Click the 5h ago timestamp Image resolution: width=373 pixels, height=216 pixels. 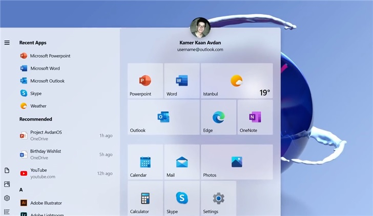point(106,154)
